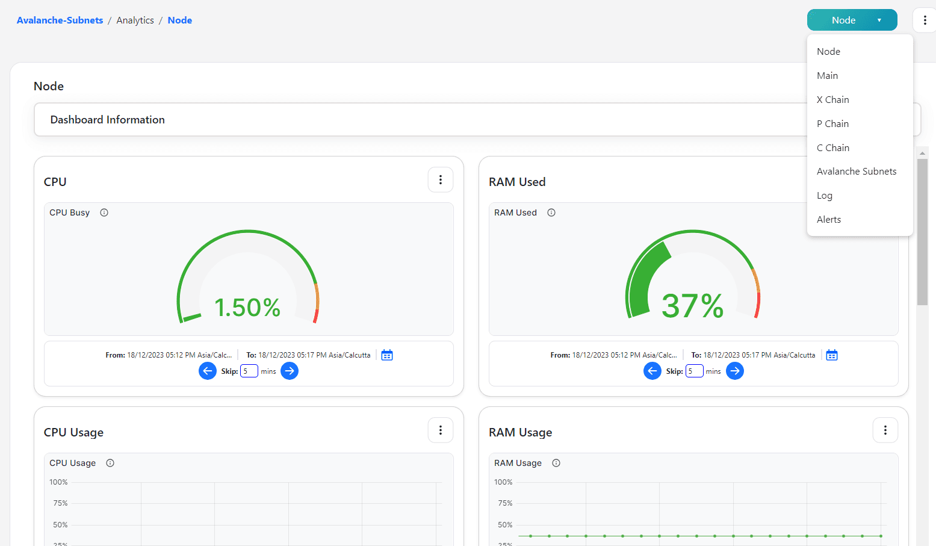Skip forward with the right arrow in CPU card
Viewport: 936px width, 546px height.
(290, 371)
